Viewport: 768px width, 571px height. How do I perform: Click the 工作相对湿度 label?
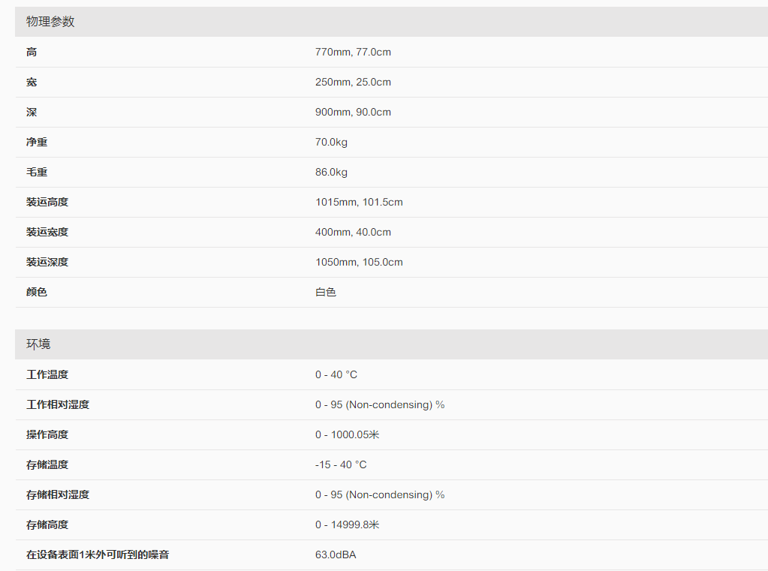pos(58,404)
